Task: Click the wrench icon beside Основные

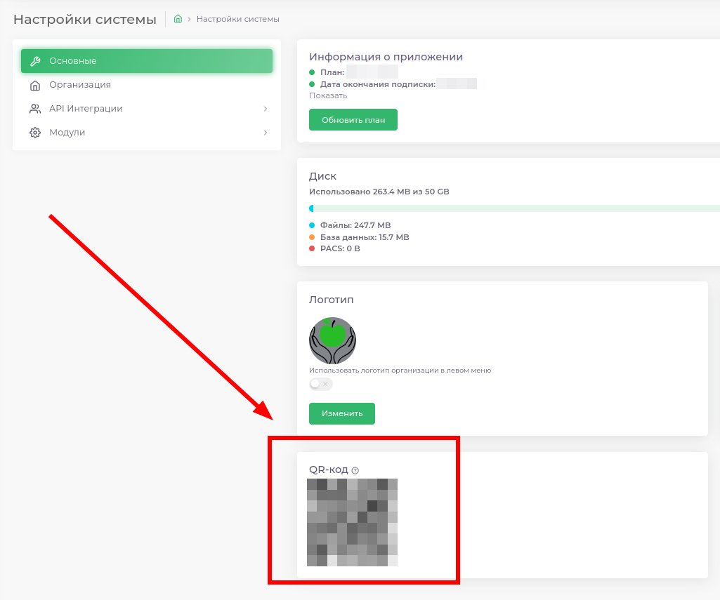Action: 35,61
